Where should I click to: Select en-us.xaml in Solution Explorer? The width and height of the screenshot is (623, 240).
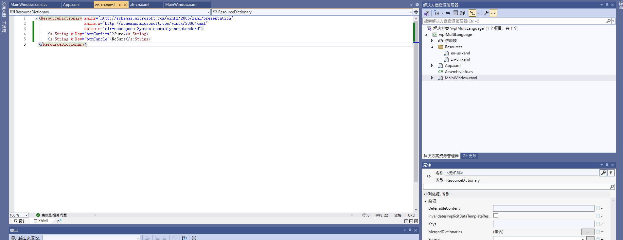click(460, 53)
